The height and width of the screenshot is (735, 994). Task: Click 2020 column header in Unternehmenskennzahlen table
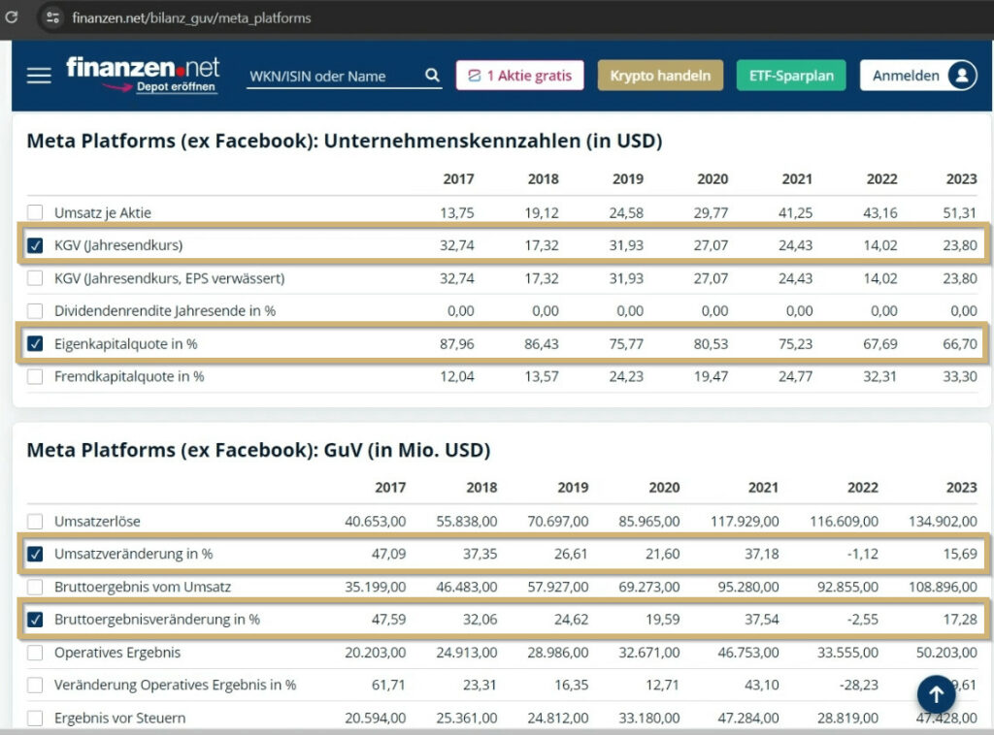[712, 179]
